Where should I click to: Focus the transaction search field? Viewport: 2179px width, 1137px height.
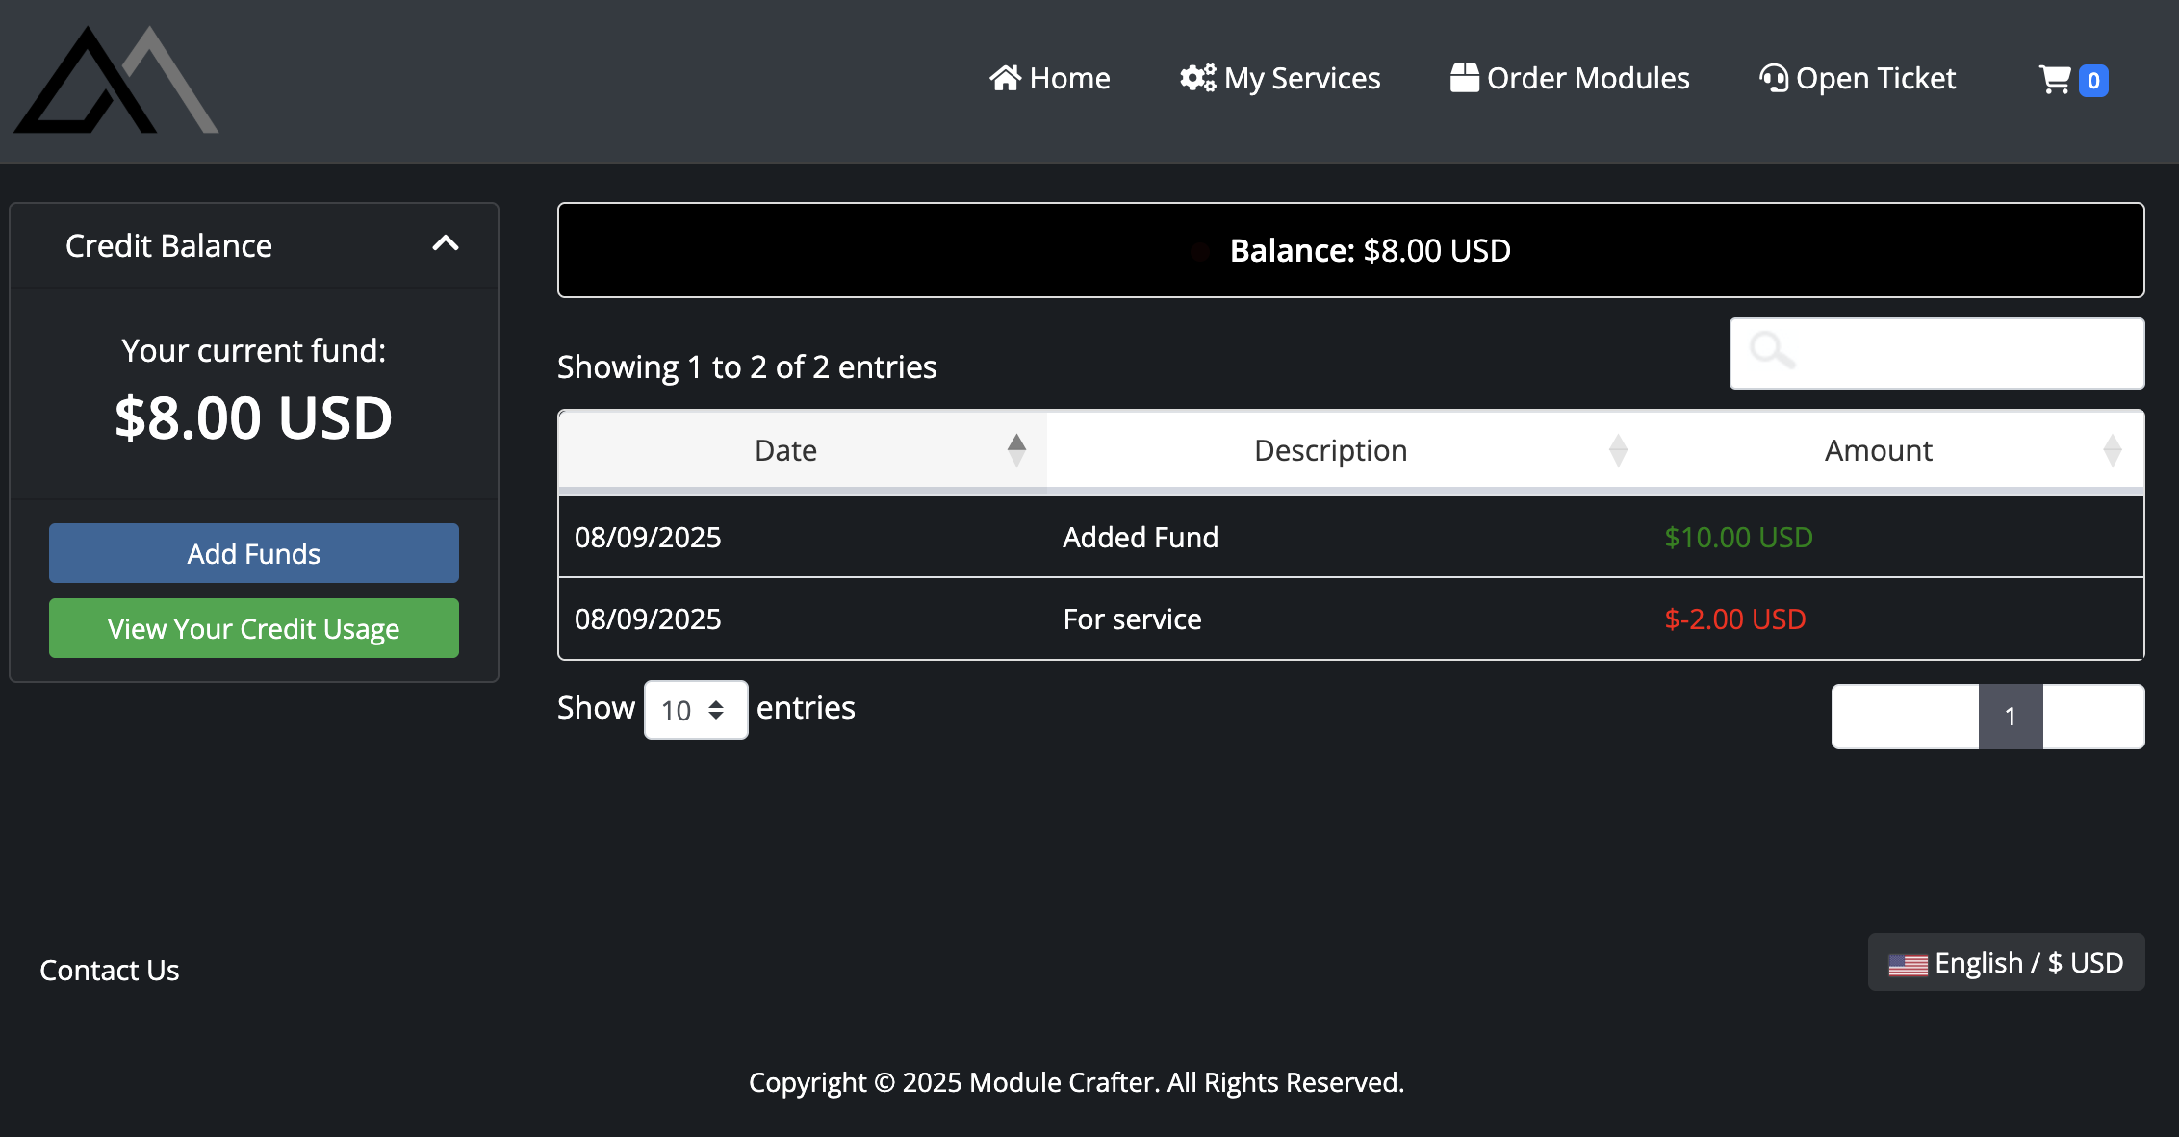(x=1936, y=353)
